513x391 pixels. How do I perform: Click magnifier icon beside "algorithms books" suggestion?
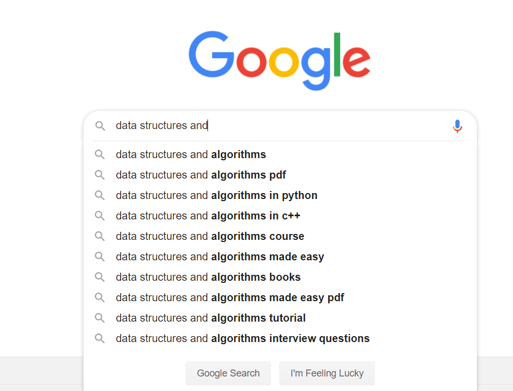100,277
